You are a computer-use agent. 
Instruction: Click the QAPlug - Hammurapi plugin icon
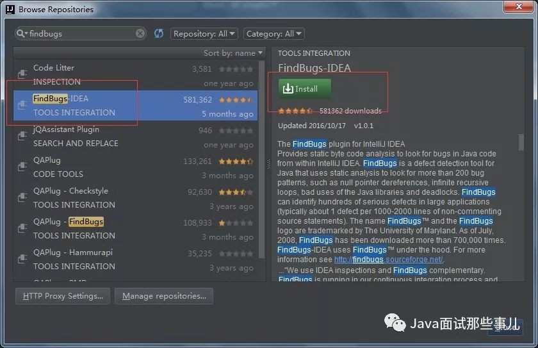(22, 258)
